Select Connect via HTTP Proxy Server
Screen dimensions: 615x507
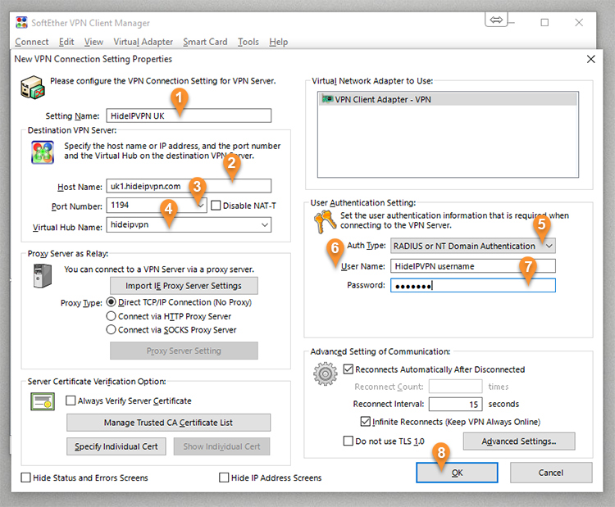pos(111,316)
